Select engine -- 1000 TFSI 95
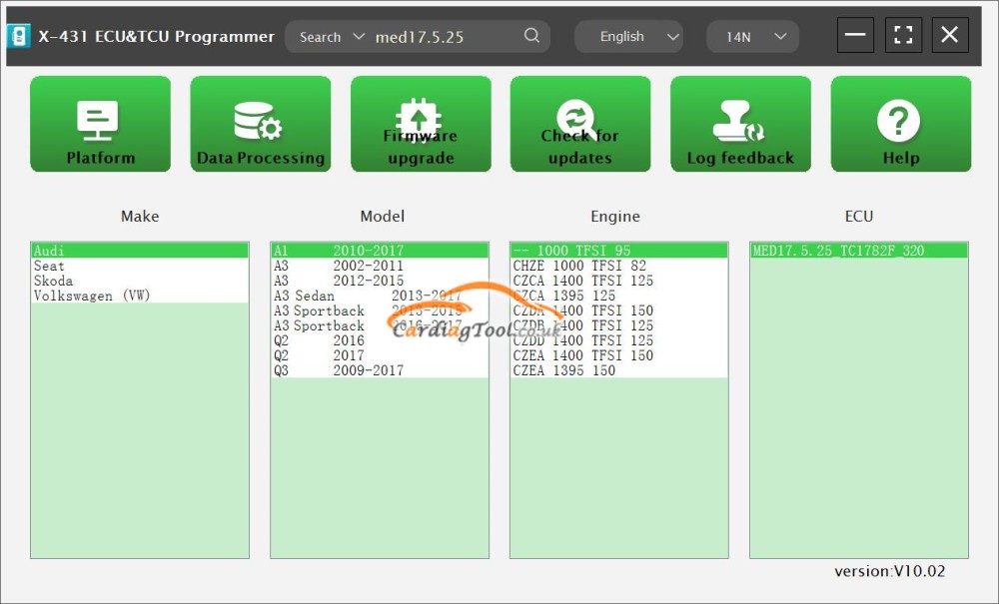 [x=619, y=251]
